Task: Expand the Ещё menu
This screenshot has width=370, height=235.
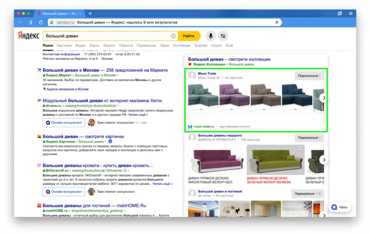Action: point(229,45)
